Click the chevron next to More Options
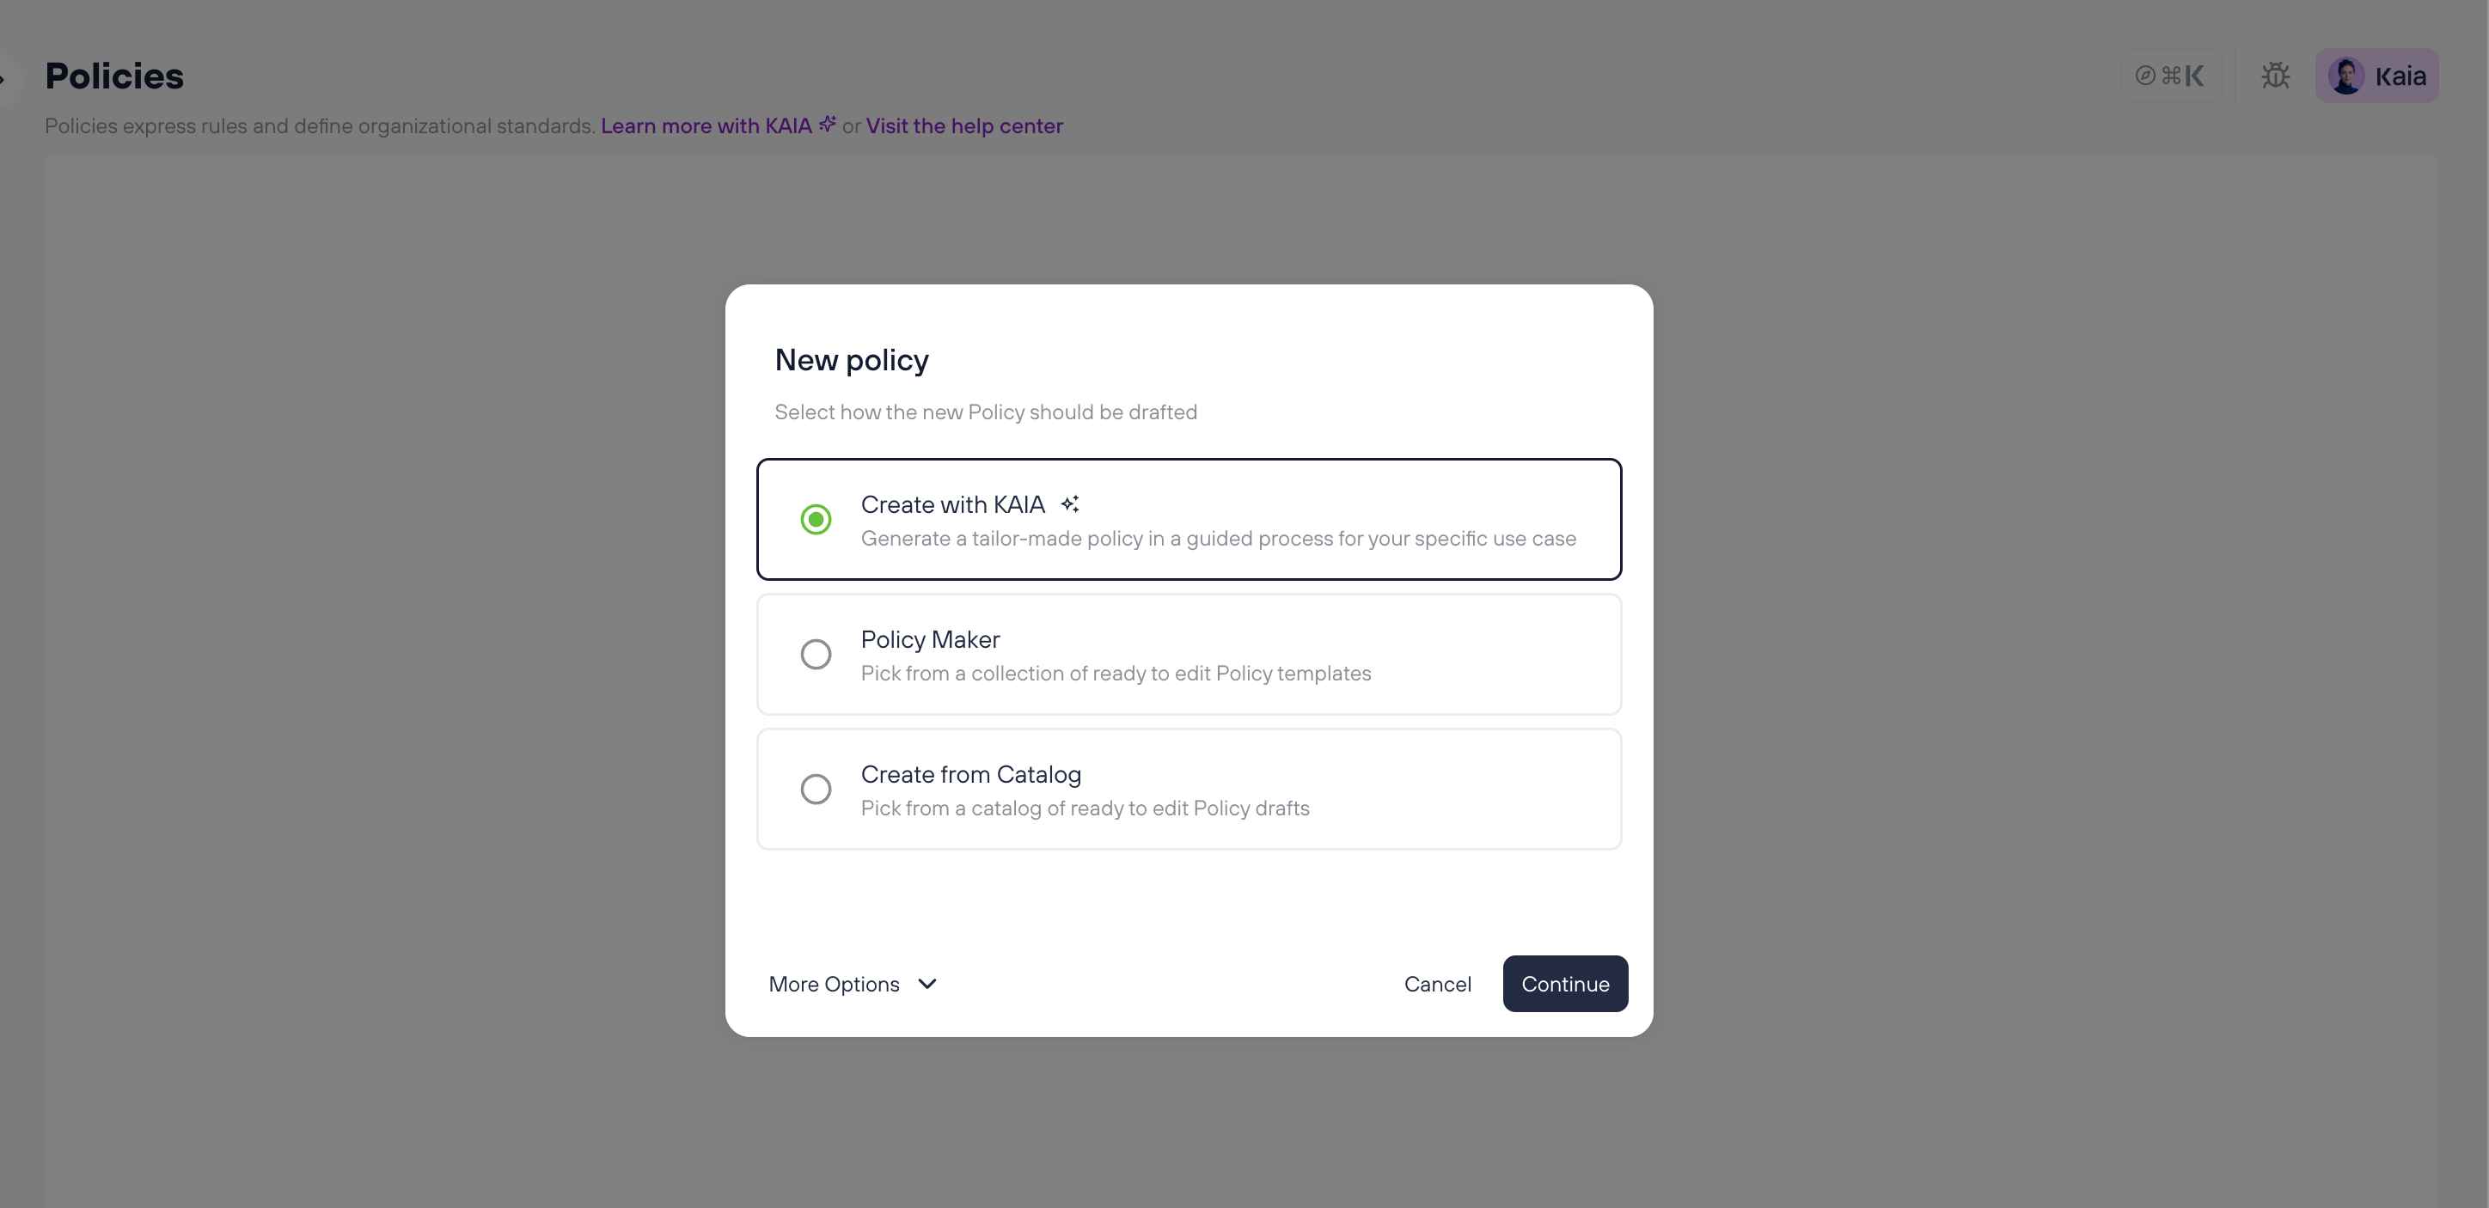The image size is (2489, 1208). [x=927, y=984]
